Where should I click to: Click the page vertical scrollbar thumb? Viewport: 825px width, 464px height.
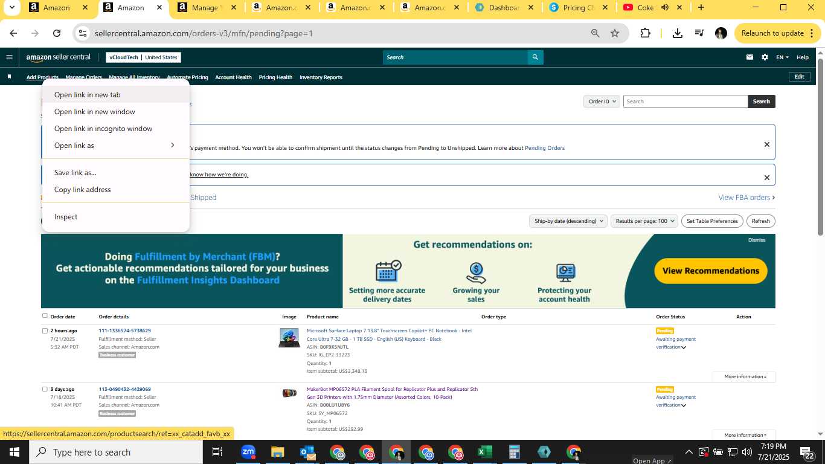coord(820,147)
